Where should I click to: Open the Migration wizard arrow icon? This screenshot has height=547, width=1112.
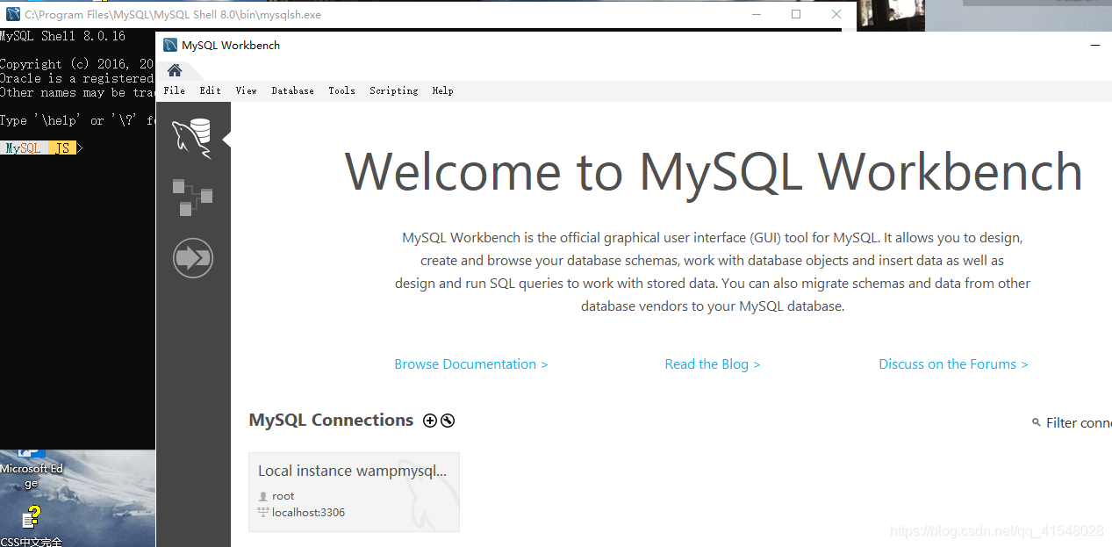click(x=192, y=257)
